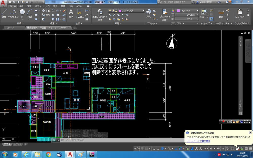Click the Undo arrow in quick access toolbar
The width and height of the screenshot is (253, 158).
coord(31,2)
